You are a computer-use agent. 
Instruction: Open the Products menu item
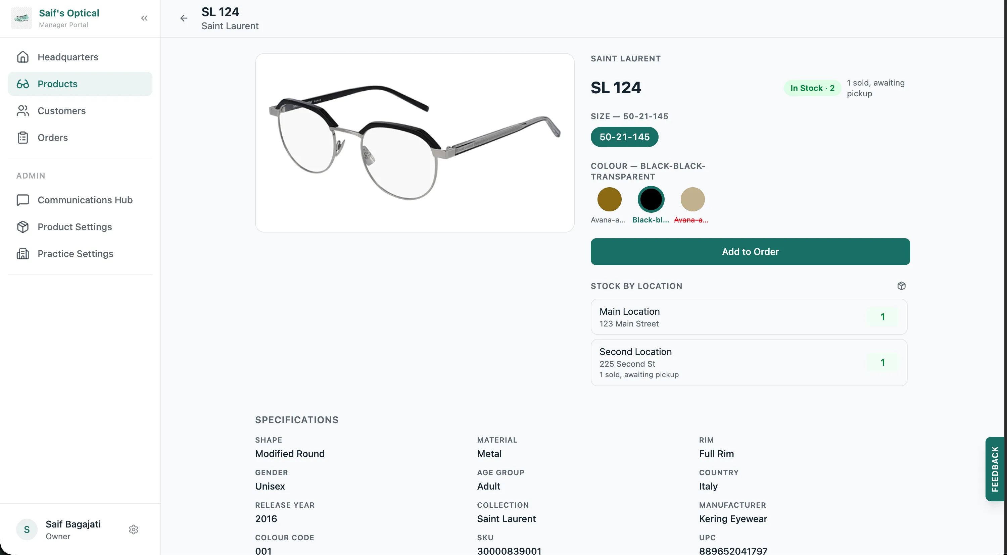pyautogui.click(x=80, y=84)
